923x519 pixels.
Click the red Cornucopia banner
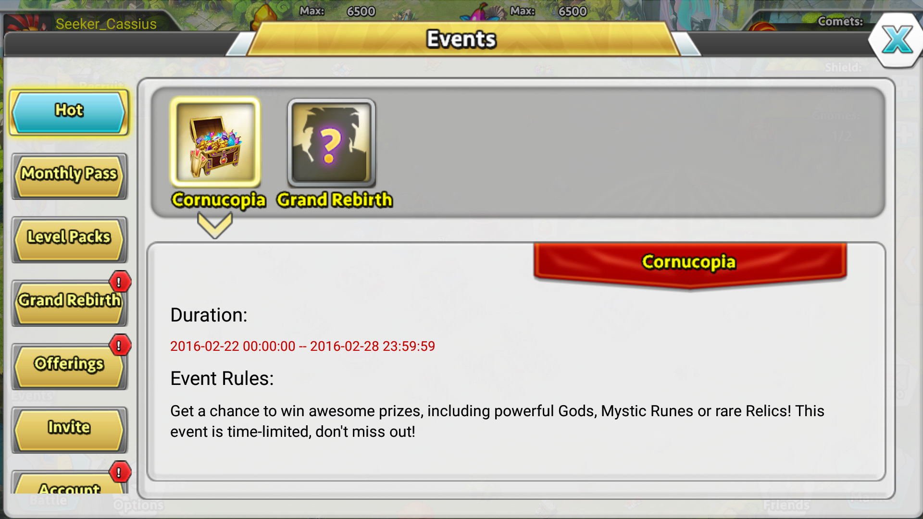pos(690,264)
